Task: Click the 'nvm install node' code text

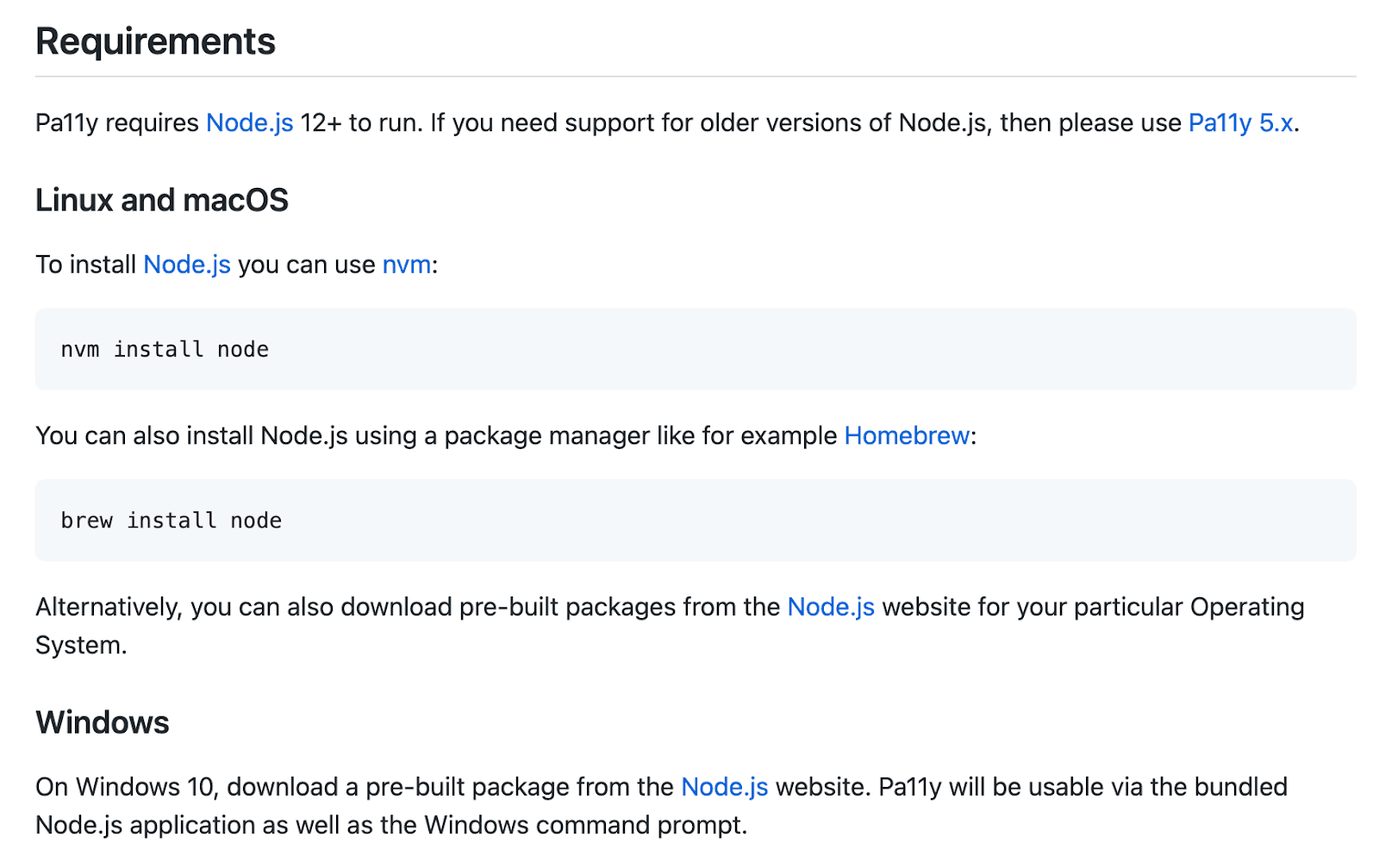Action: pyautogui.click(x=165, y=350)
